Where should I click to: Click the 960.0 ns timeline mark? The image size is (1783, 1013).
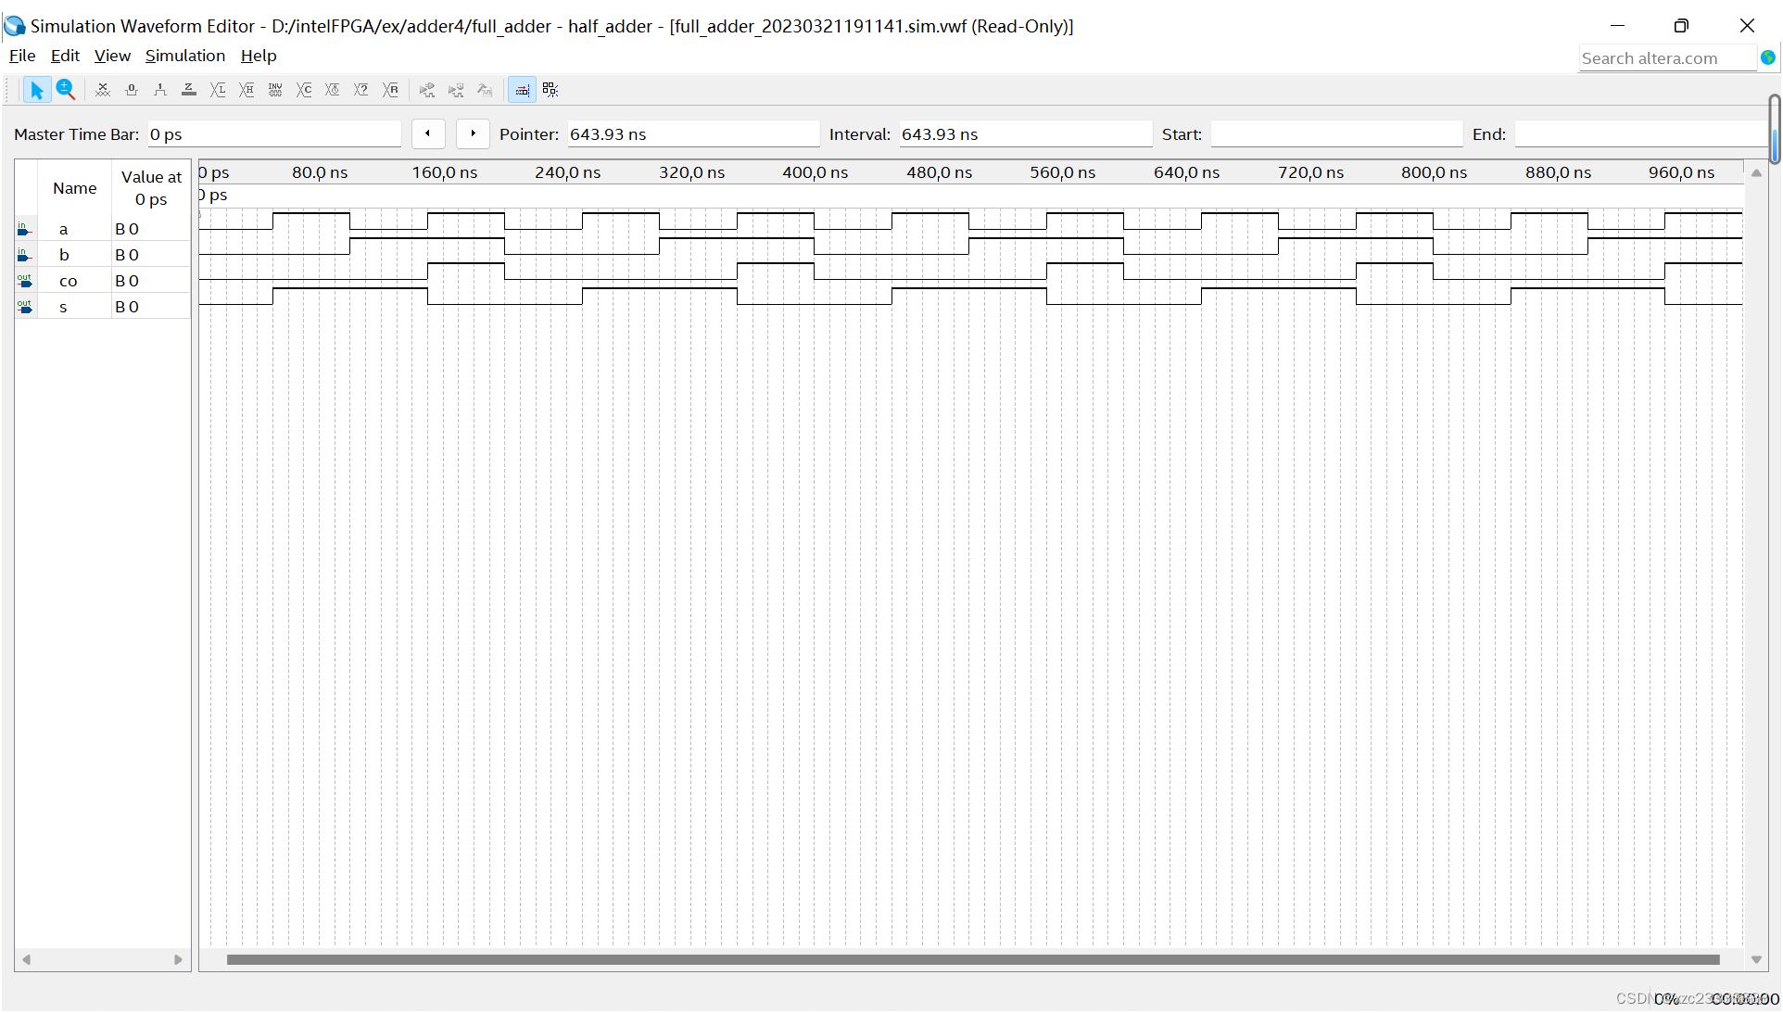(1681, 172)
